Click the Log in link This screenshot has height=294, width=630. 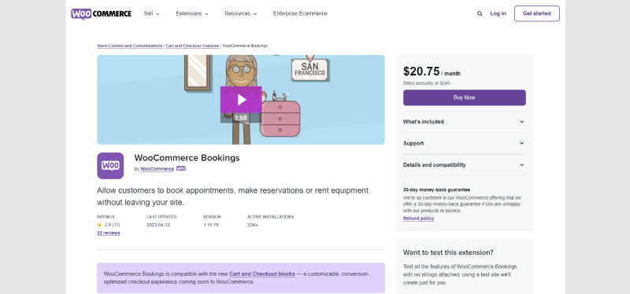[498, 13]
